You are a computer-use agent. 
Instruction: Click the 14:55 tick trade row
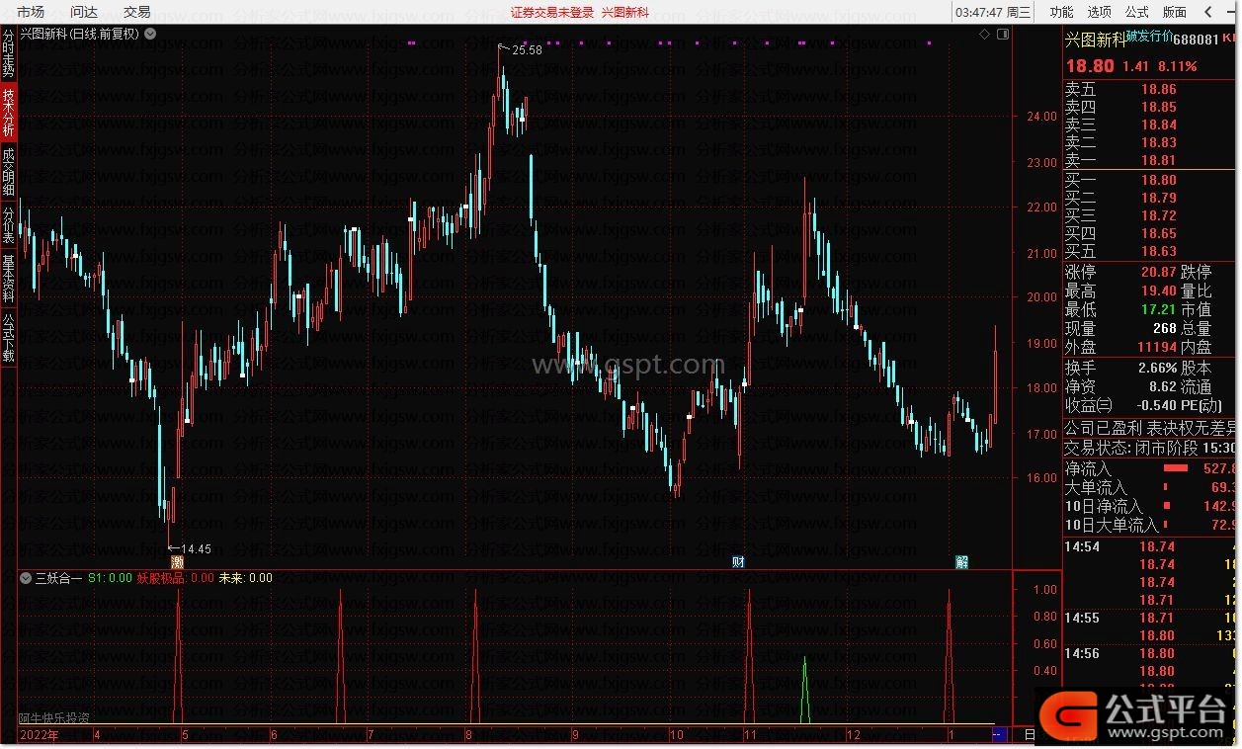tap(1151, 618)
